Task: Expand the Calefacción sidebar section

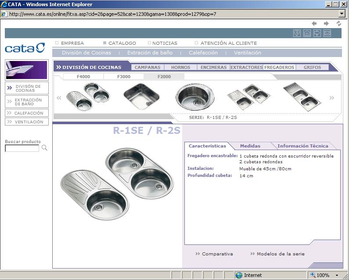Action: pyautogui.click(x=27, y=113)
